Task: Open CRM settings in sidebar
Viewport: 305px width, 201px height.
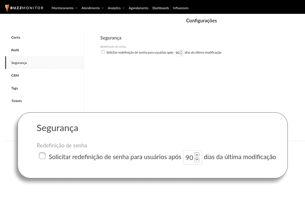Action: point(15,76)
